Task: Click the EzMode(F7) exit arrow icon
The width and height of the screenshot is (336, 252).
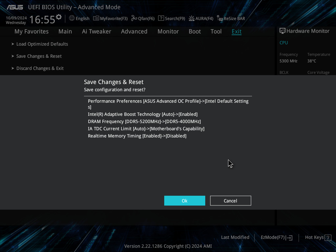Action: (289, 238)
